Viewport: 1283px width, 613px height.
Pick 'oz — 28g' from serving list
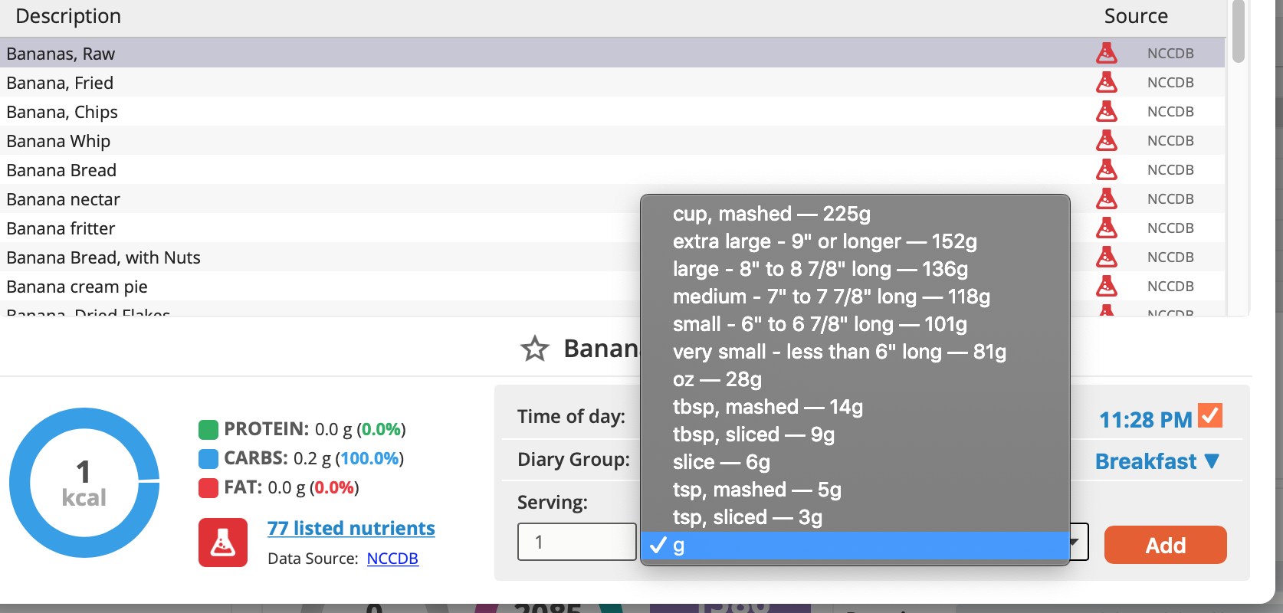[717, 379]
